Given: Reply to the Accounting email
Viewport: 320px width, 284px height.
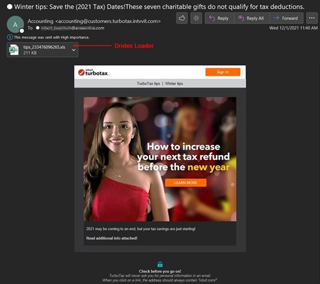Looking at the screenshot, I should click(x=219, y=18).
